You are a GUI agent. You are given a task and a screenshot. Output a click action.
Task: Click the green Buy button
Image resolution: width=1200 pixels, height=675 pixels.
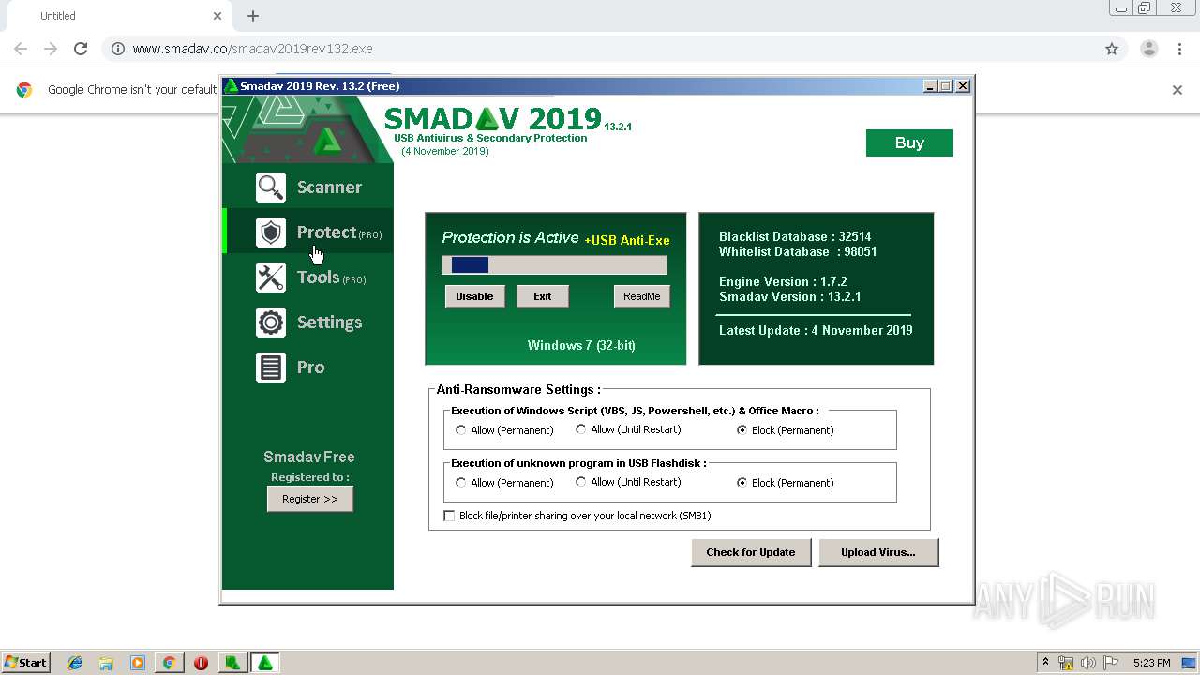point(909,142)
